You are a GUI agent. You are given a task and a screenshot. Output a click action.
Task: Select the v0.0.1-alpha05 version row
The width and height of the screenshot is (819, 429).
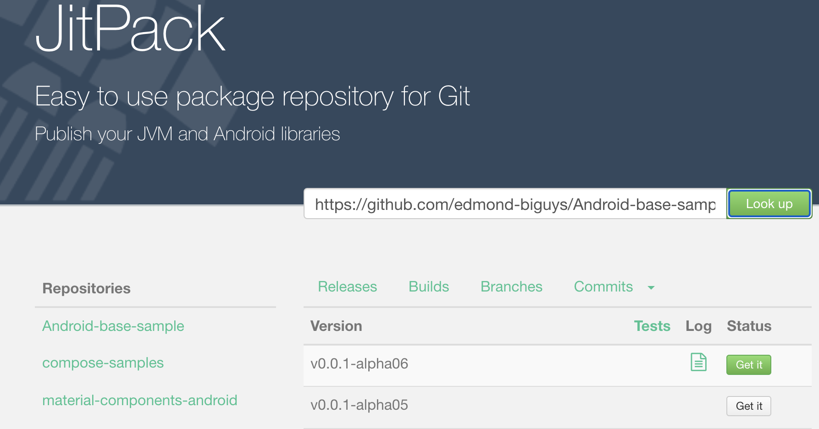(557, 407)
